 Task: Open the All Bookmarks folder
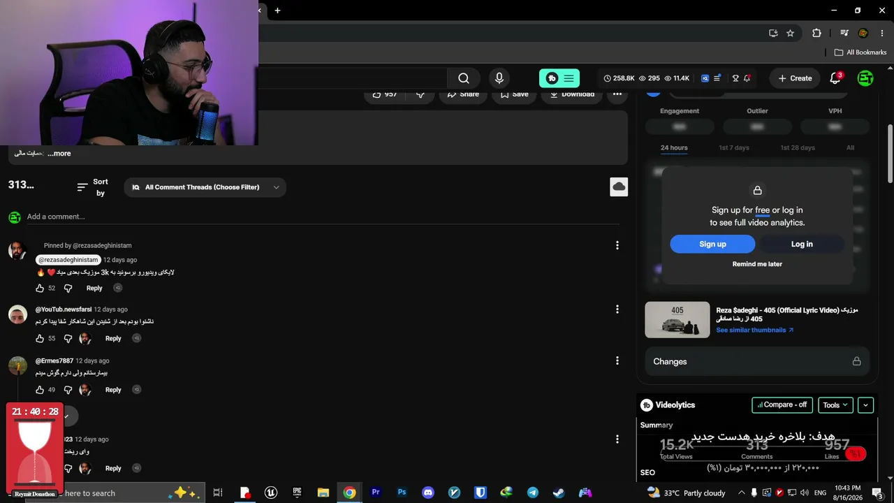860,52
